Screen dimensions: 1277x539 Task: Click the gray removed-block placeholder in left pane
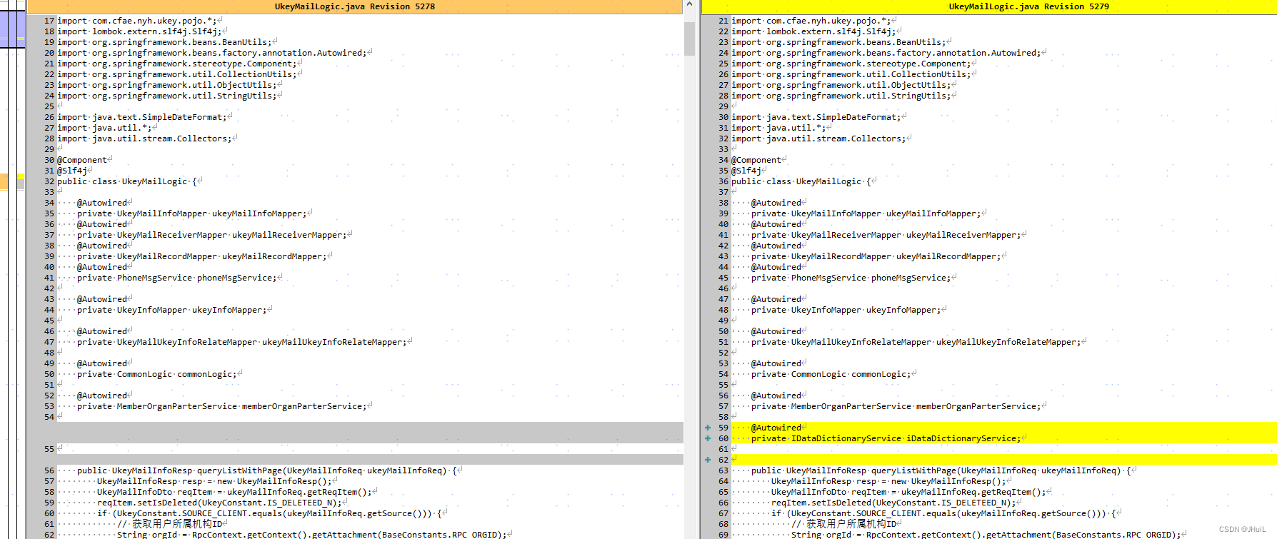click(370, 433)
